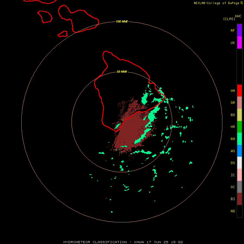
Task: Select the IC light pink legend swatch
Action: click(239, 175)
